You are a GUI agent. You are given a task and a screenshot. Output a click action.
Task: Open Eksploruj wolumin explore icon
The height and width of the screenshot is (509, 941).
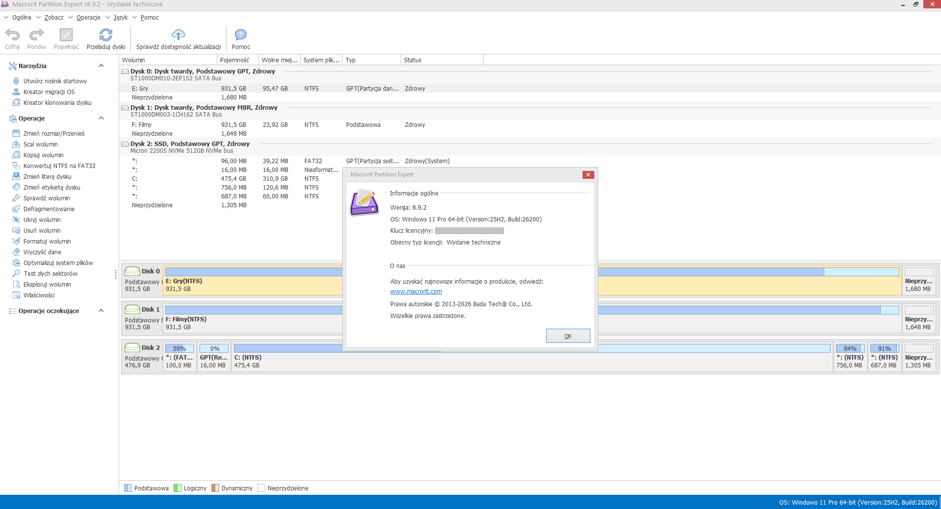pos(16,284)
